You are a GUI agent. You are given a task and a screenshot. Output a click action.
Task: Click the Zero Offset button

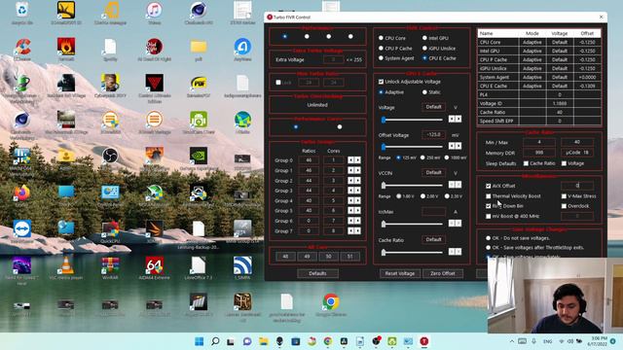pyautogui.click(x=442, y=273)
